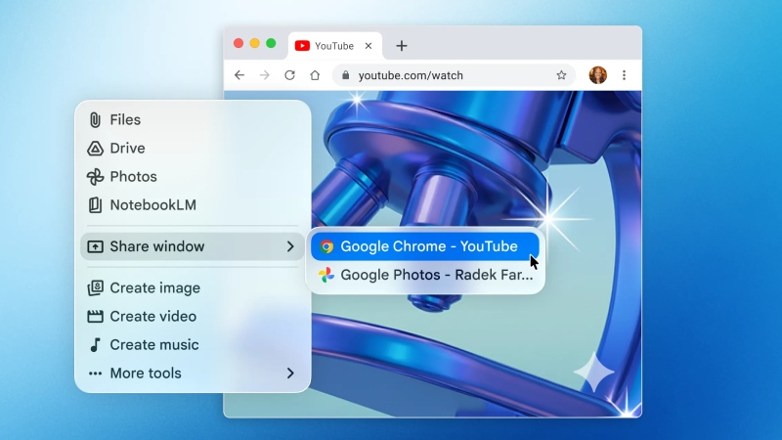Screen dimensions: 782x440
Task: Expand the Share window submenu chevron
Action: 290,246
